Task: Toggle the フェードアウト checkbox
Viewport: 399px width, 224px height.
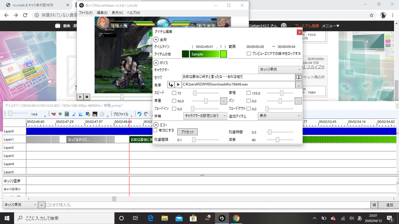Action: pos(248,109)
